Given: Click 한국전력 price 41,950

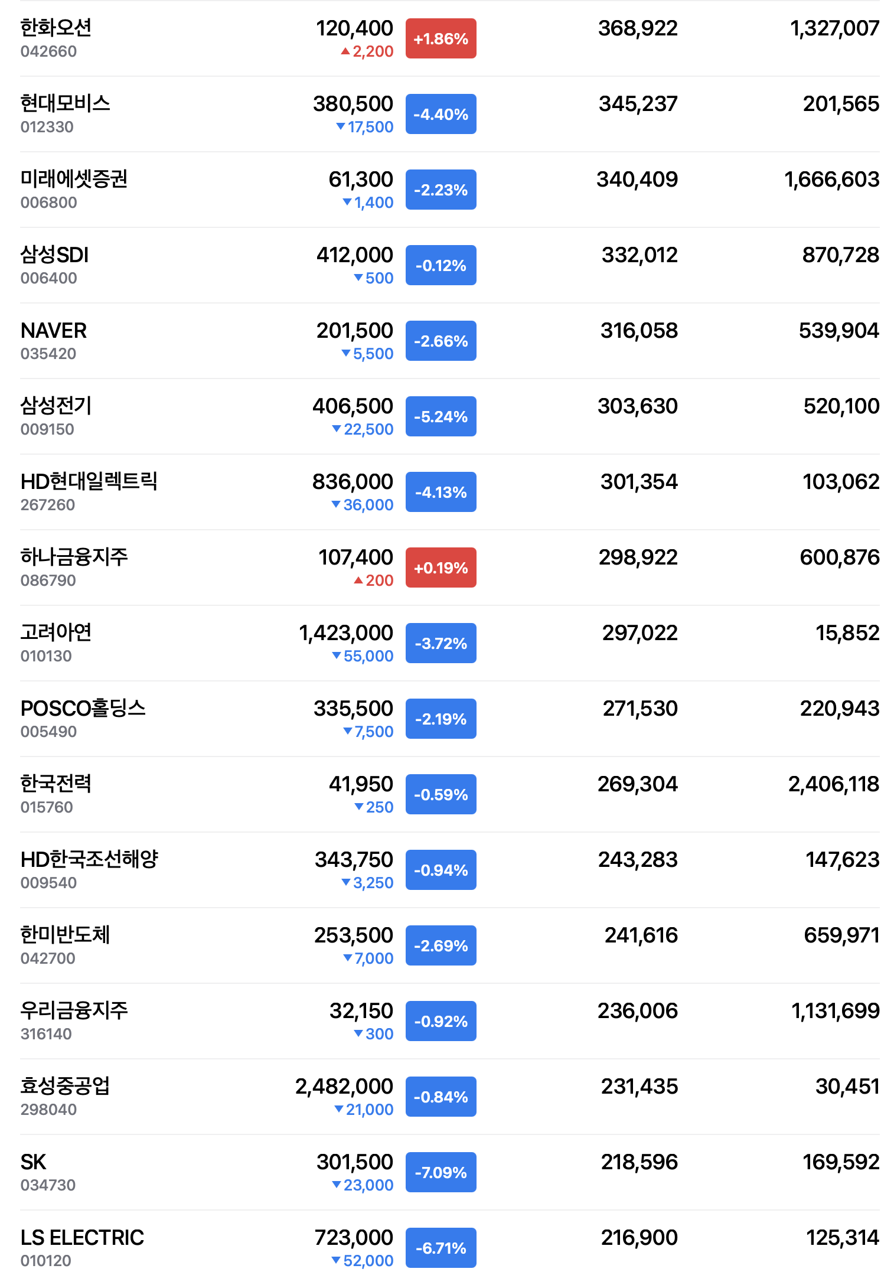Looking at the screenshot, I should pyautogui.click(x=360, y=784).
